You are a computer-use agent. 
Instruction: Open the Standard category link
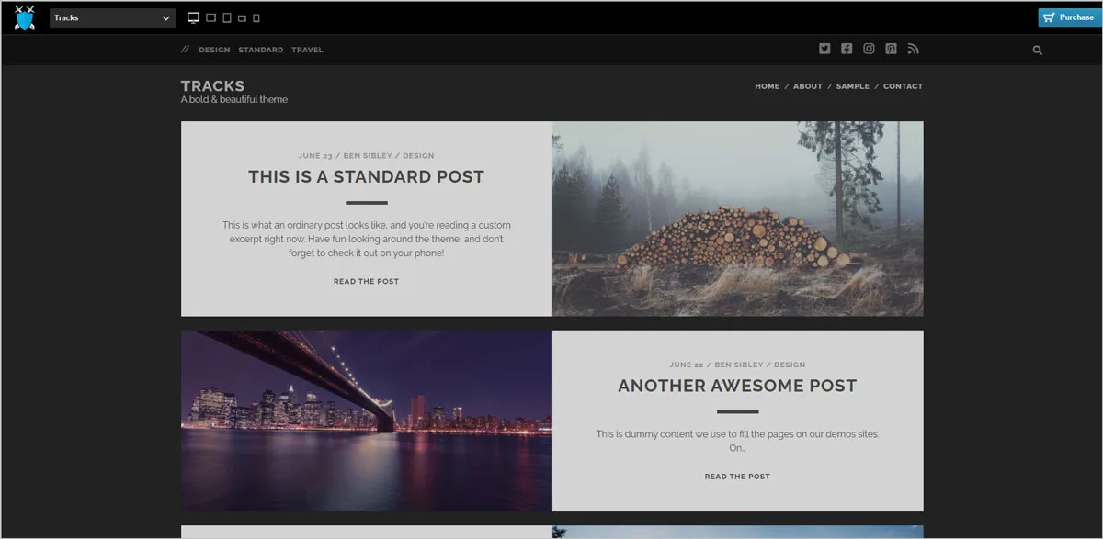coord(261,50)
